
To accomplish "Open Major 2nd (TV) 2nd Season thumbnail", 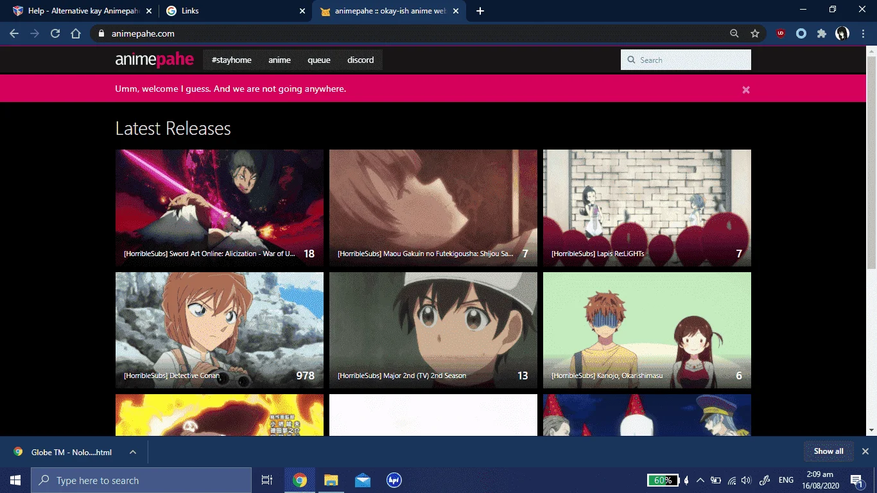I will 433,330.
